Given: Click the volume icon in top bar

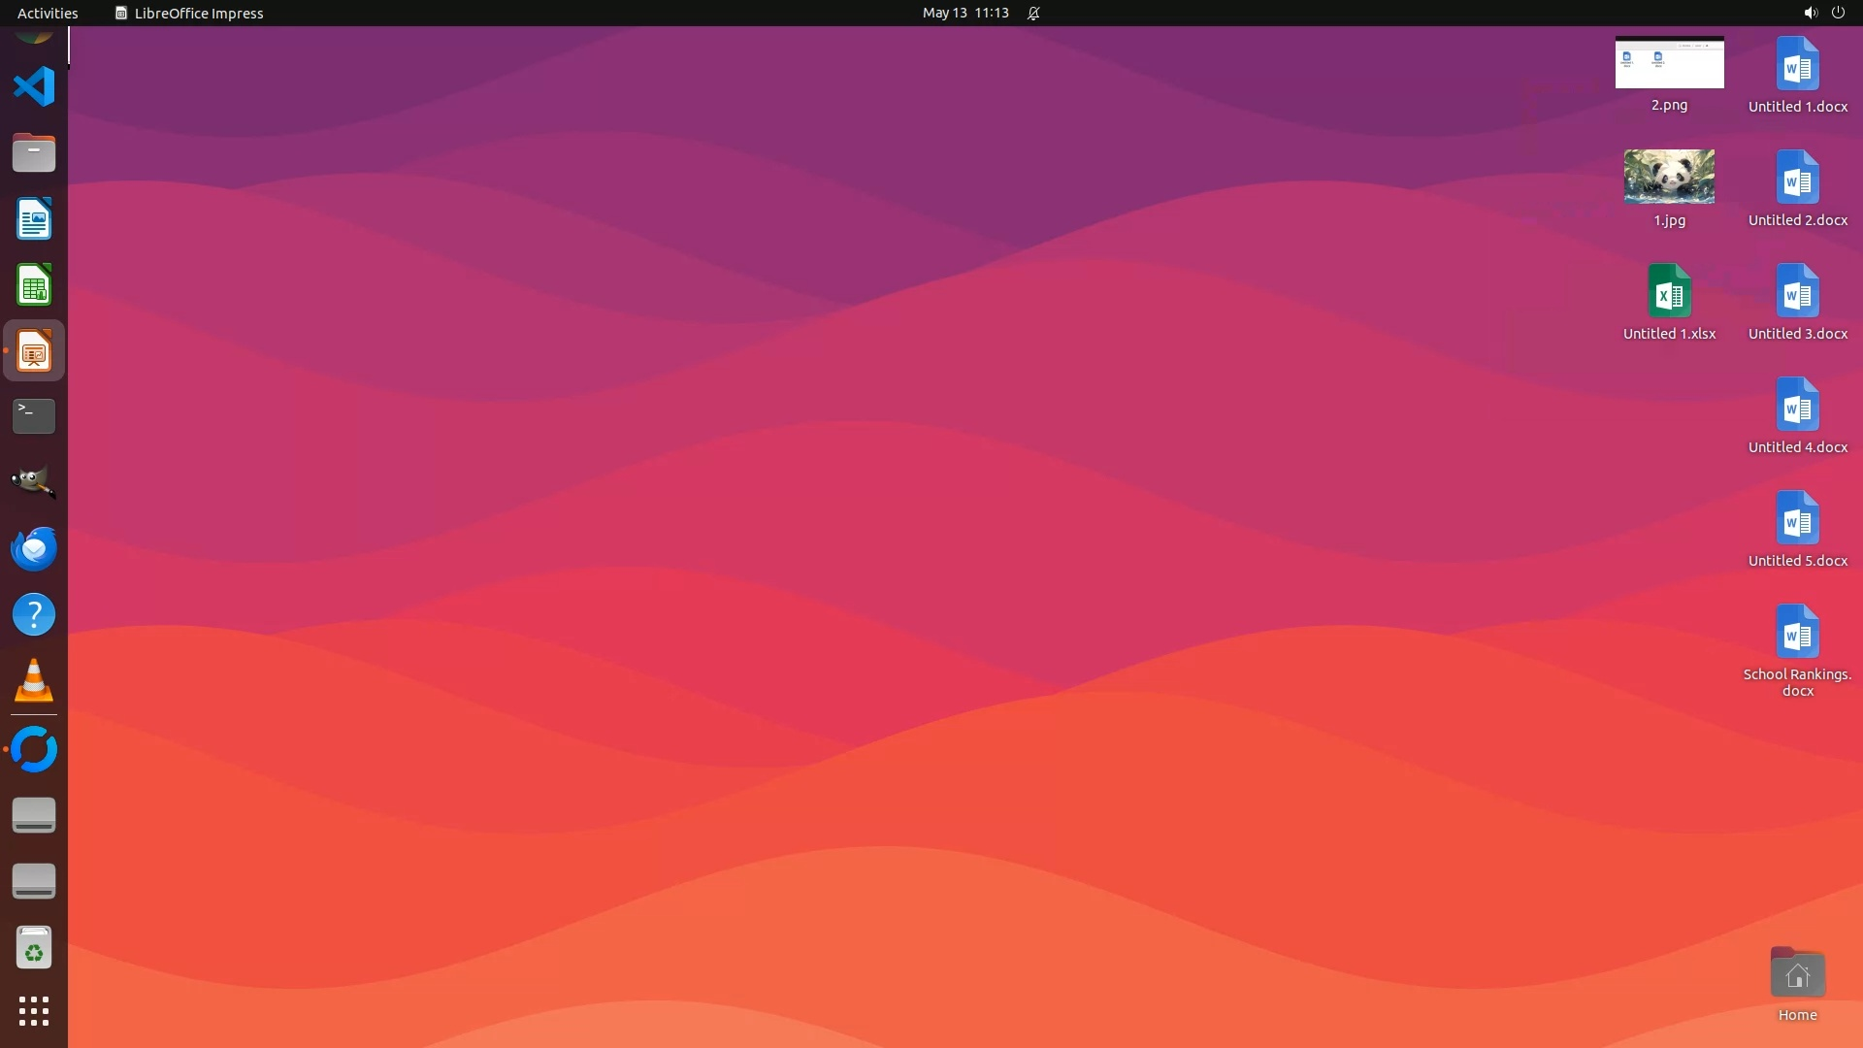Looking at the screenshot, I should click(1810, 13).
